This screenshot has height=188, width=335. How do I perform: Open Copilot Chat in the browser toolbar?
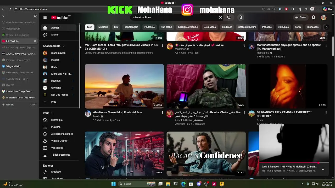click(328, 9)
